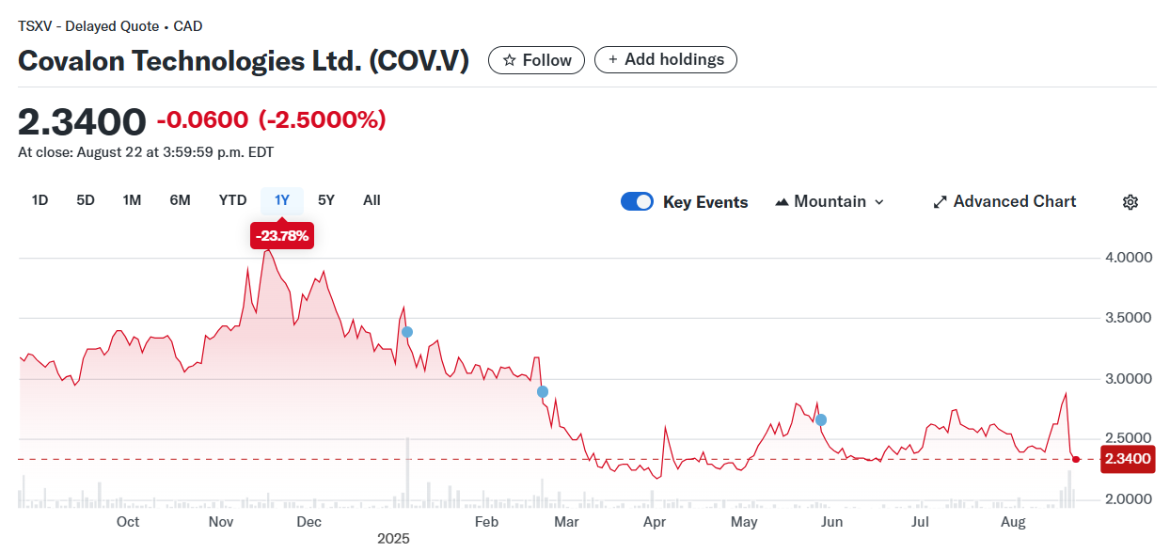Click the (-2.5000%) percent change text
The image size is (1170, 553).
[323, 120]
